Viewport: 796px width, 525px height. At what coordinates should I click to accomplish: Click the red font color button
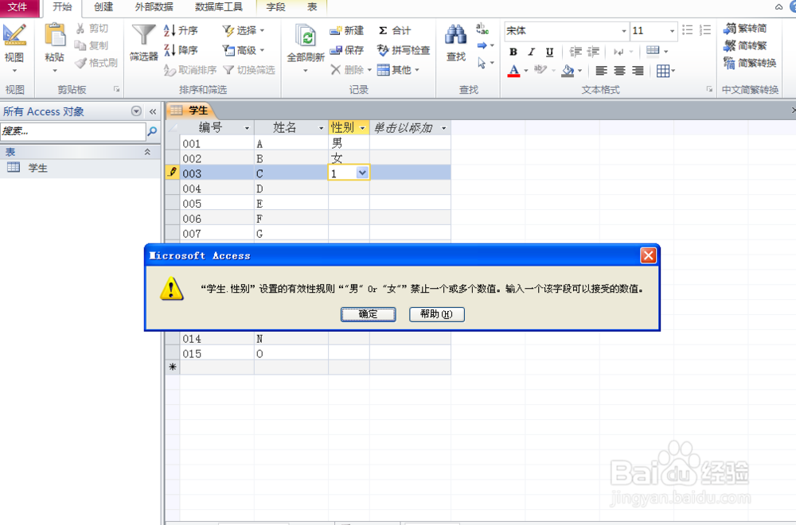point(513,71)
